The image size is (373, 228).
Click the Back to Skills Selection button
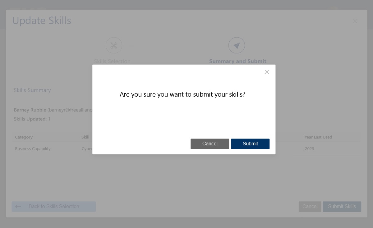[x=54, y=207]
